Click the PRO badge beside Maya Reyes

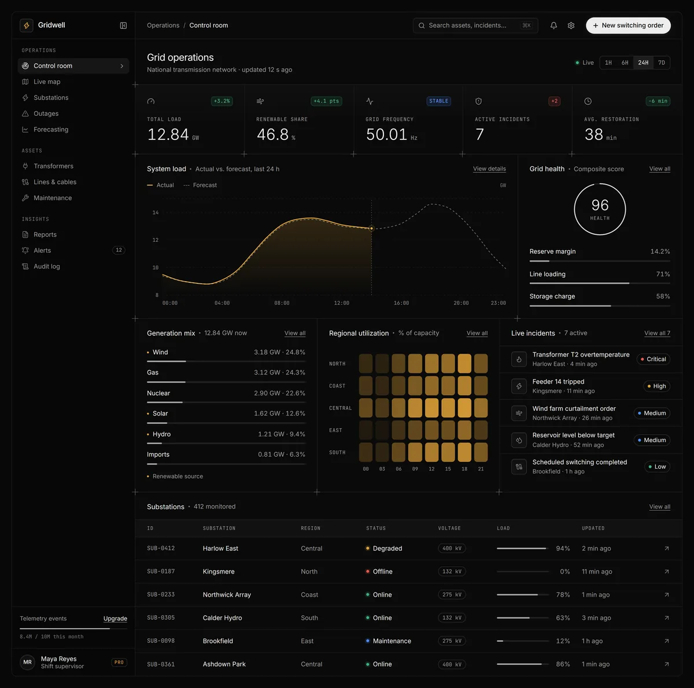119,663
